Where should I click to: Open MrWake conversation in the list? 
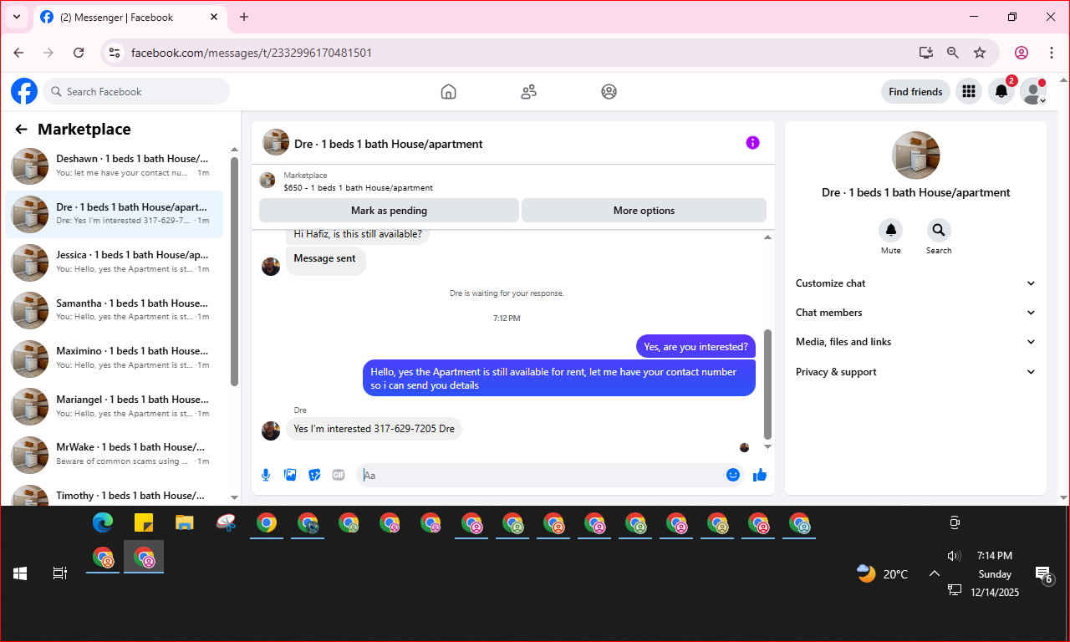115,454
